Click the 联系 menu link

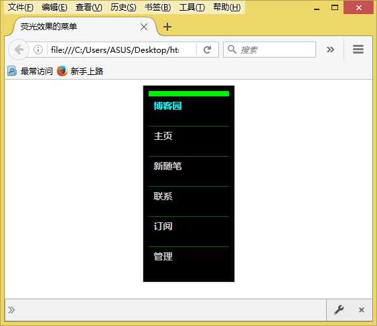(163, 196)
